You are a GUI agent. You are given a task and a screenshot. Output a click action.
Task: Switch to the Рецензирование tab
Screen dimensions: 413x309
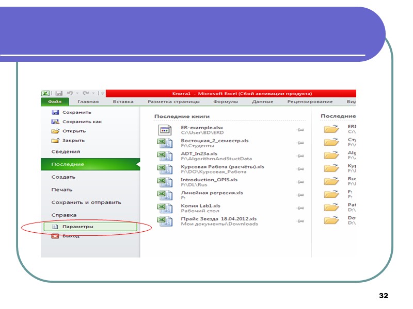(310, 101)
